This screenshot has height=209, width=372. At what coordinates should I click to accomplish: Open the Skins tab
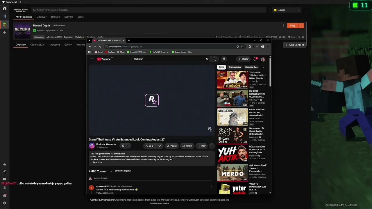click(x=81, y=17)
